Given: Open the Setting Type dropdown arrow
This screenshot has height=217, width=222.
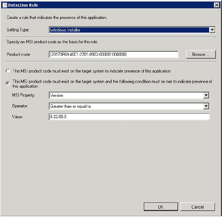Looking at the screenshot, I should pos(212,30).
